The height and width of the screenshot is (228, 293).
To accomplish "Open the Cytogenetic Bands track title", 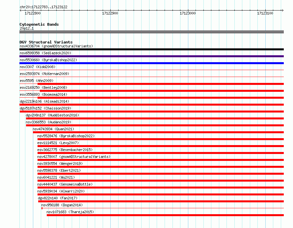I will click(39, 24).
